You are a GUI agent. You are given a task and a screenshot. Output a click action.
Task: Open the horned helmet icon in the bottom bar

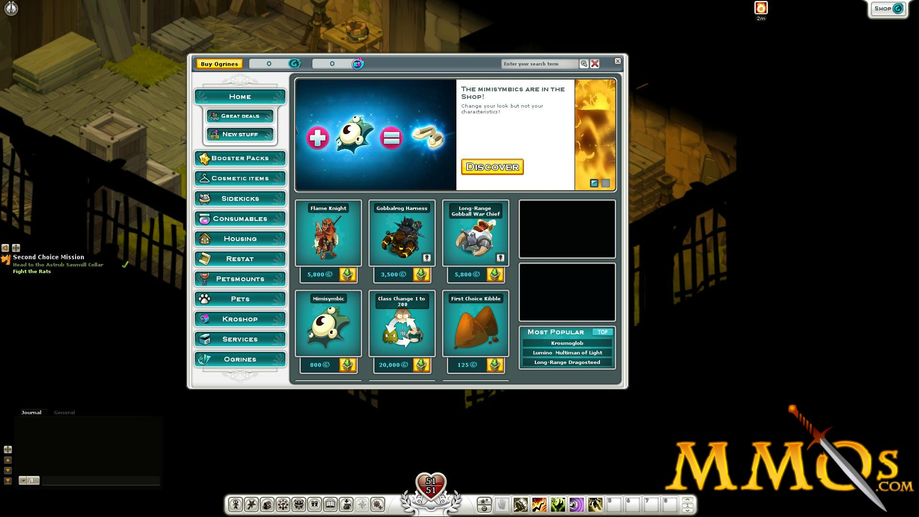pos(299,504)
